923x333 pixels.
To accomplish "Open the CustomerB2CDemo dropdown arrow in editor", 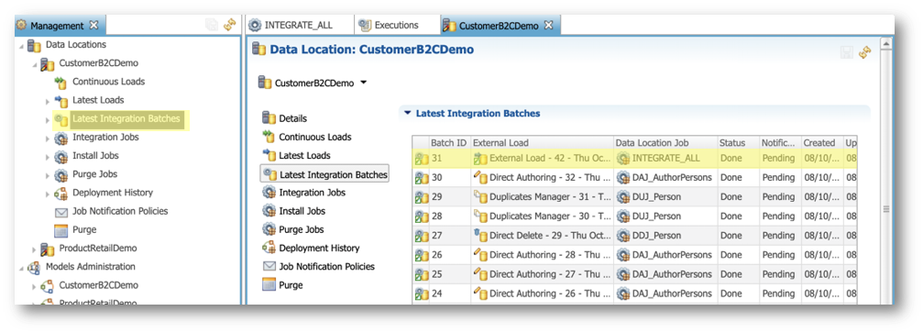I will click(x=363, y=83).
